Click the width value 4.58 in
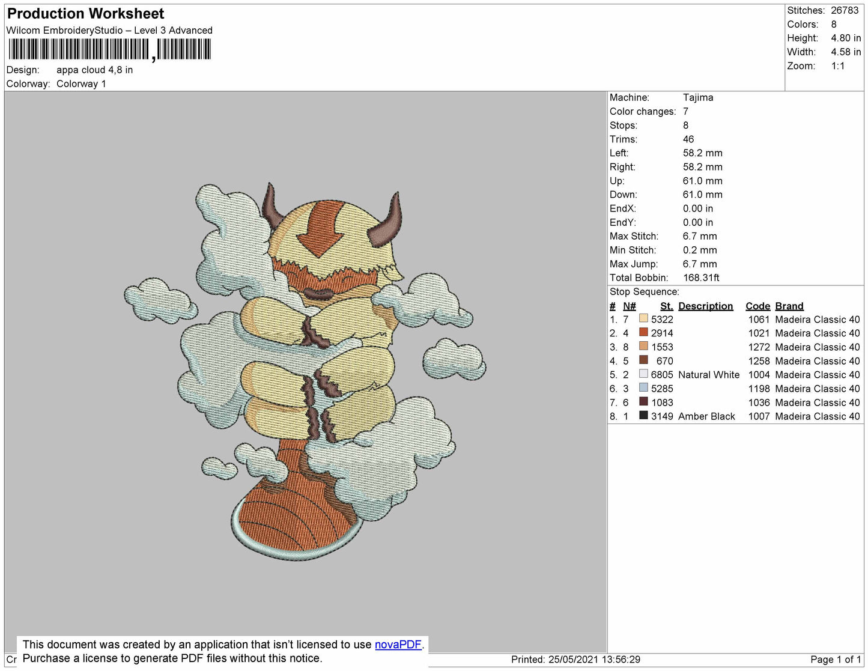The width and height of the screenshot is (868, 671). click(x=846, y=52)
